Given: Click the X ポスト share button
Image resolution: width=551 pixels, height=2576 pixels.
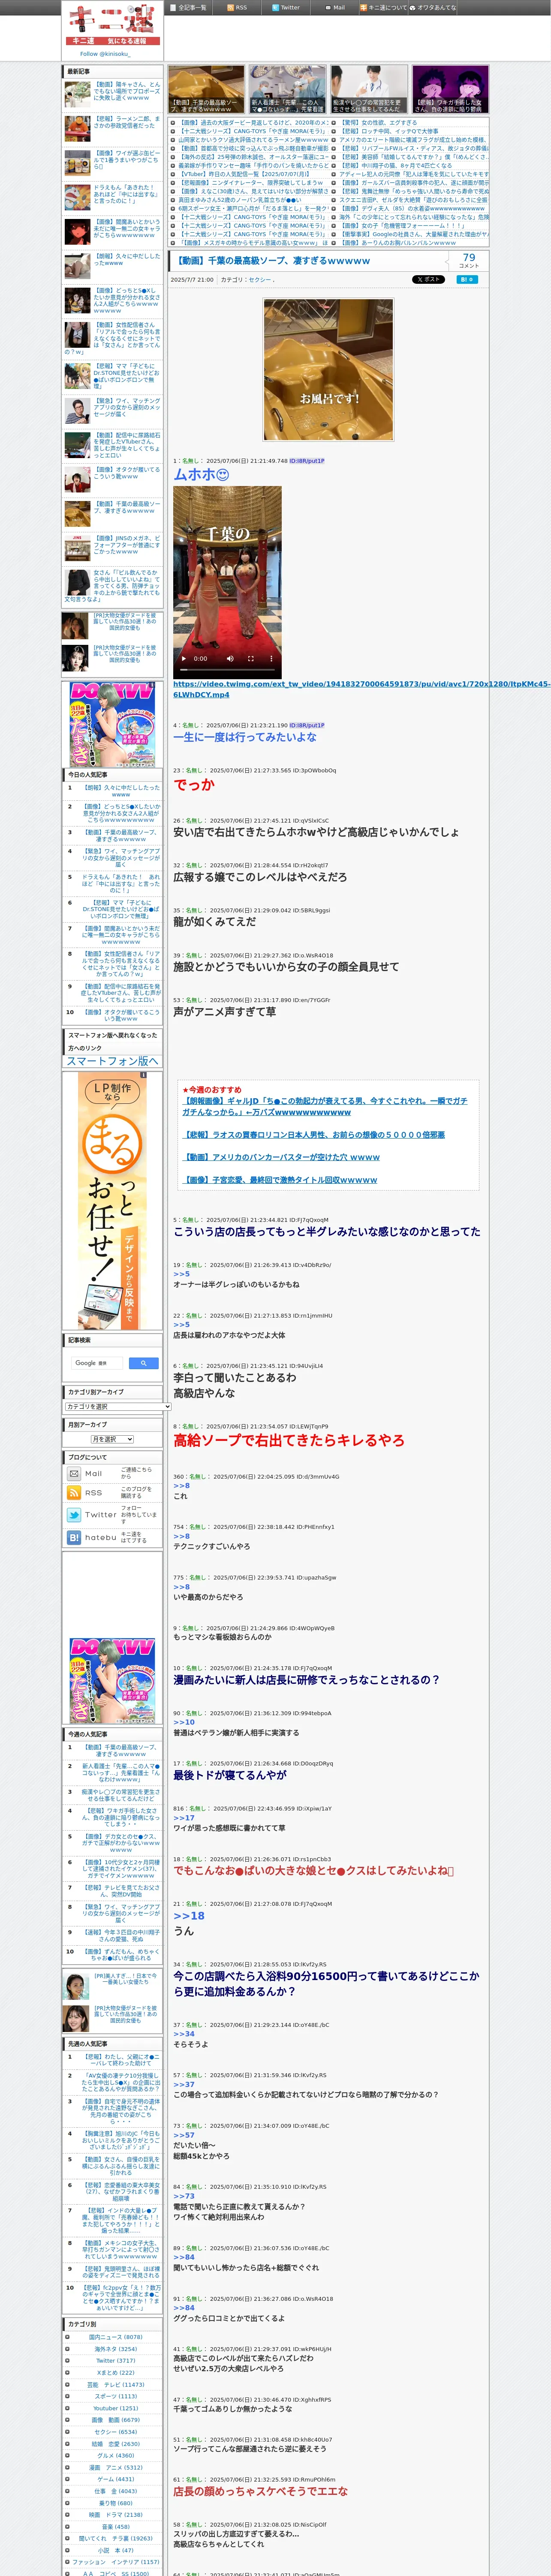Looking at the screenshot, I should (x=428, y=280).
